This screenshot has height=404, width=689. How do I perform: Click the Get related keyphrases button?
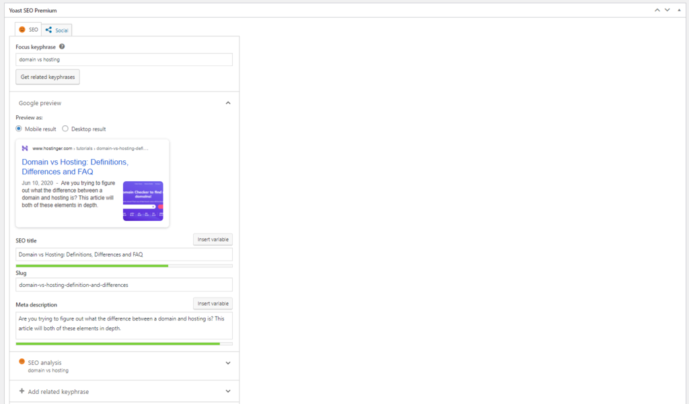pyautogui.click(x=47, y=76)
